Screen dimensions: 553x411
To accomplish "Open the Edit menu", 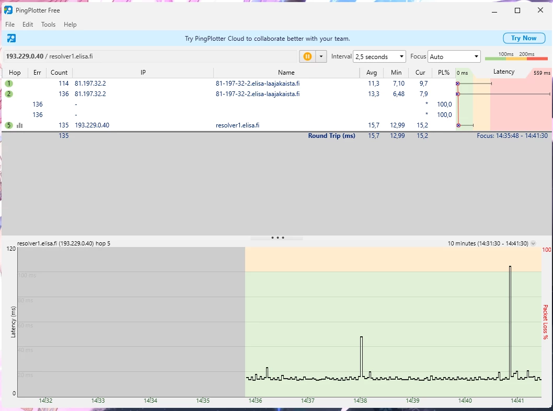I will [28, 25].
